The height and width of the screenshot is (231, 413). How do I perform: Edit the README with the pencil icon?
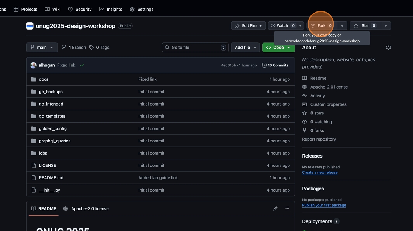pos(275,208)
